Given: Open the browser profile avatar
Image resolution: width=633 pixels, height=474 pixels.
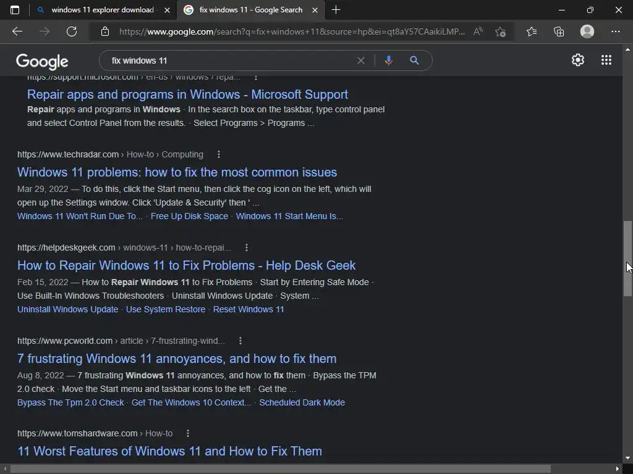Looking at the screenshot, I should click(587, 31).
